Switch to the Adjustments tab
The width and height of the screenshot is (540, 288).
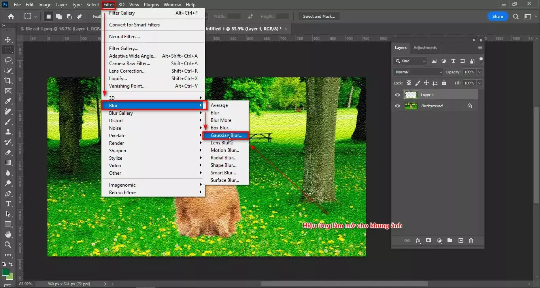tap(425, 47)
